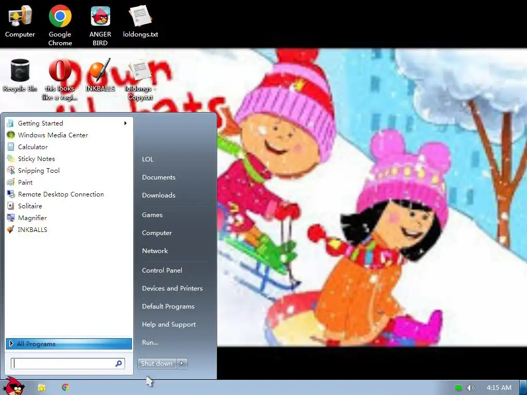Open Computer from Start menu right pane
The image size is (527, 395).
[x=157, y=233]
